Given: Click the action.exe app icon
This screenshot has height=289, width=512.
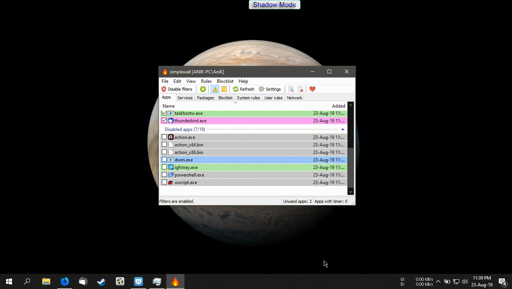Looking at the screenshot, I should click(171, 137).
